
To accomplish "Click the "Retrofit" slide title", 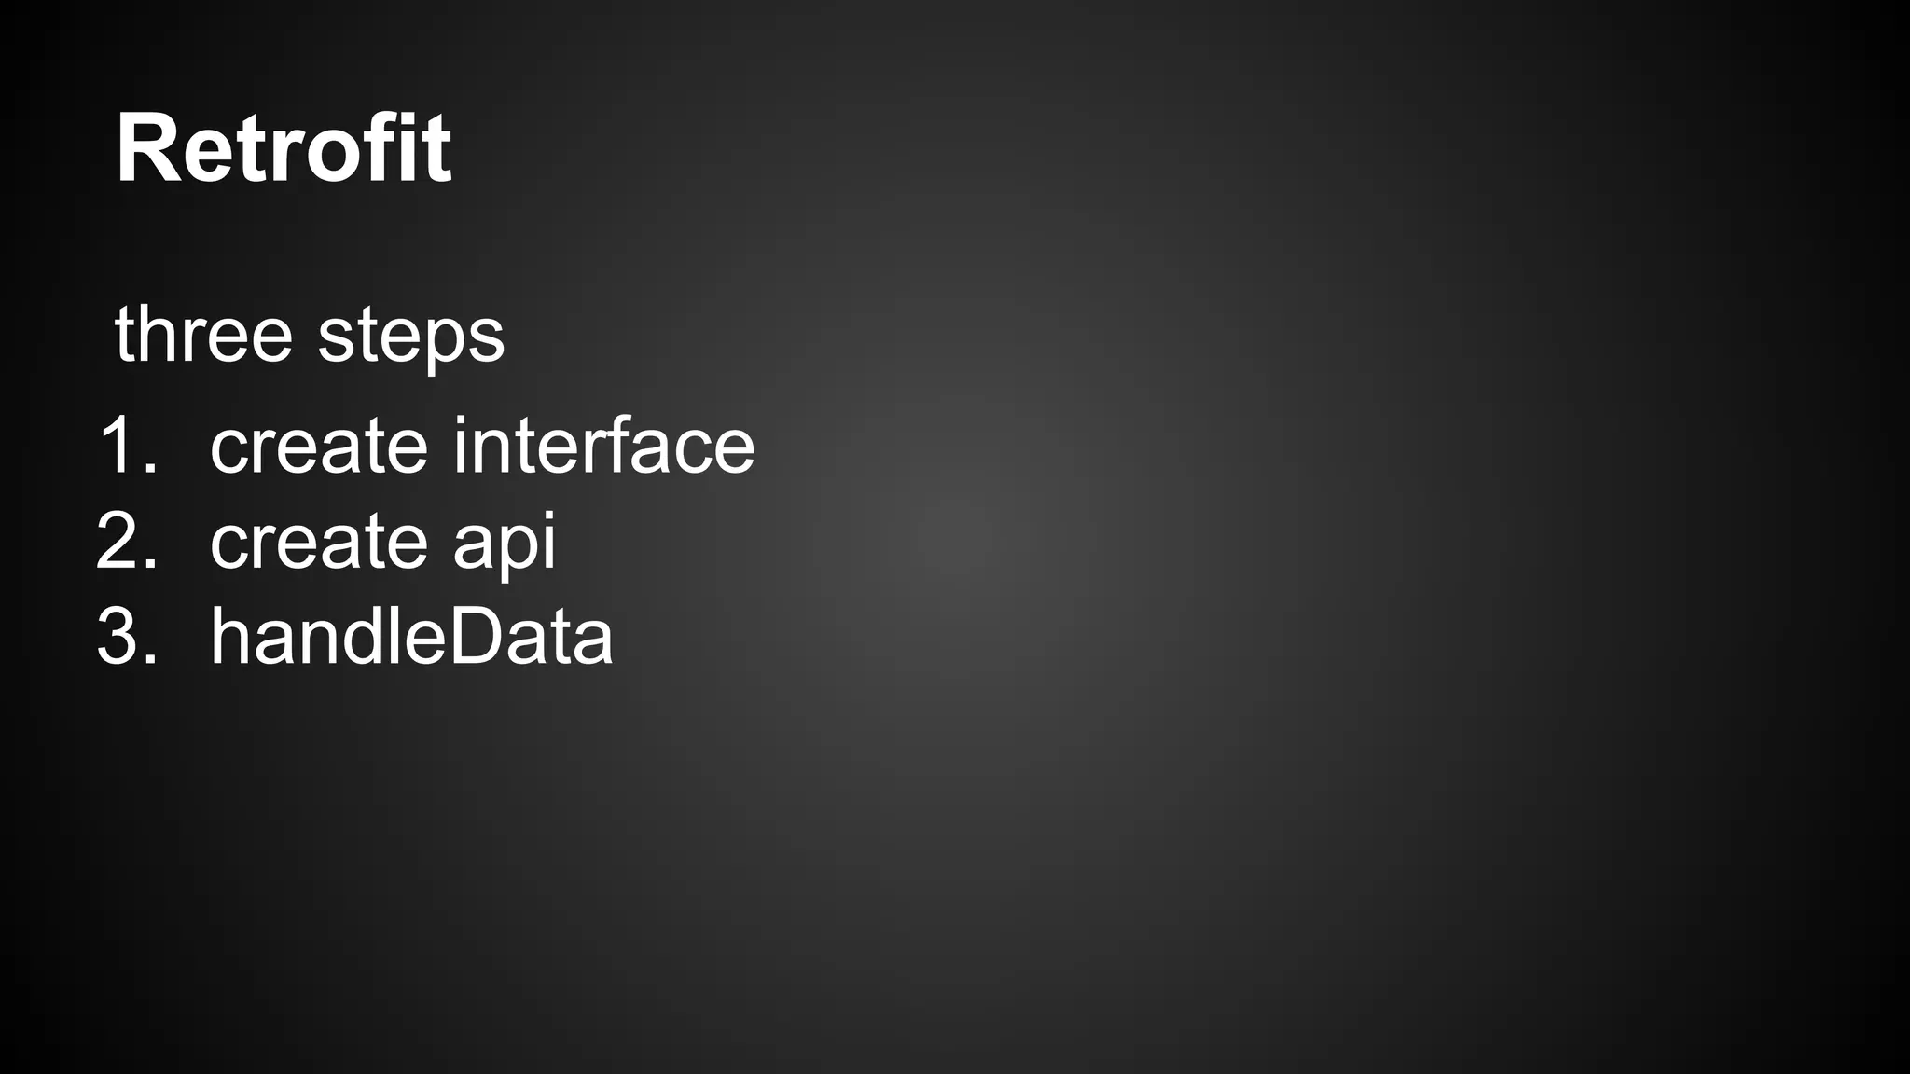I will tap(284, 149).
